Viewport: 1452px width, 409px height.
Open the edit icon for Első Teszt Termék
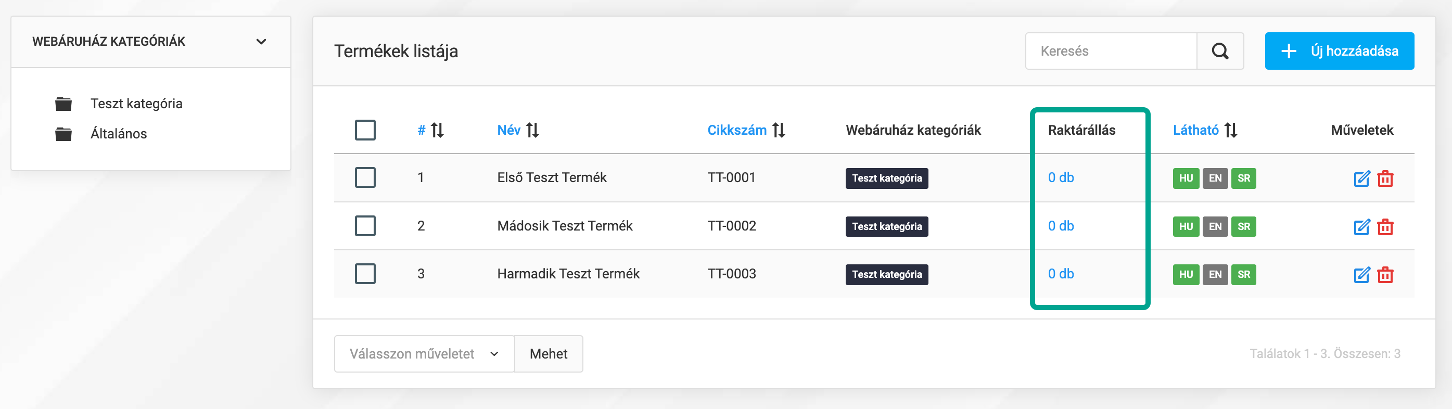click(x=1362, y=178)
